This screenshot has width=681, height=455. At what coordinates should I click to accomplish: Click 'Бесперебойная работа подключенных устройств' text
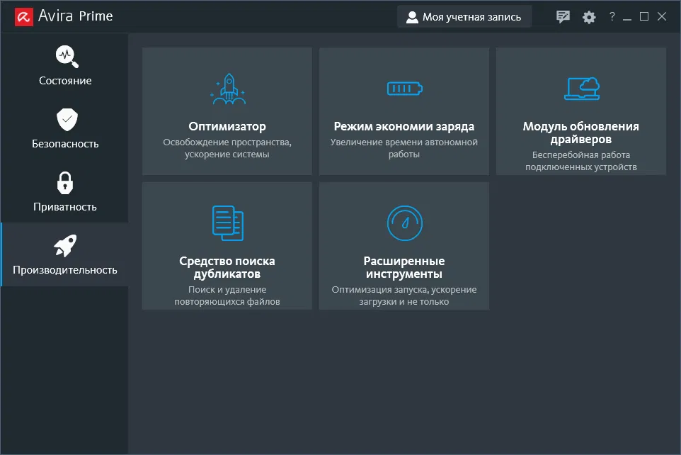(580, 161)
